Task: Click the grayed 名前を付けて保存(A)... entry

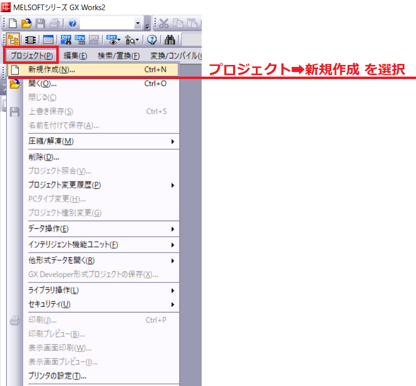Action: [x=93, y=125]
